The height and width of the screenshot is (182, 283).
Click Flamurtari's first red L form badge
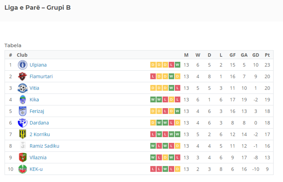tap(153, 76)
